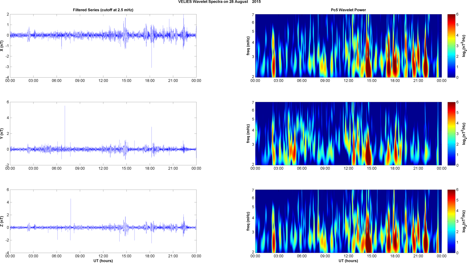The image size is (467, 263).
Task: Click the 'freq (mHz)' label of the Y wavelet spectrum
Action: click(x=248, y=134)
